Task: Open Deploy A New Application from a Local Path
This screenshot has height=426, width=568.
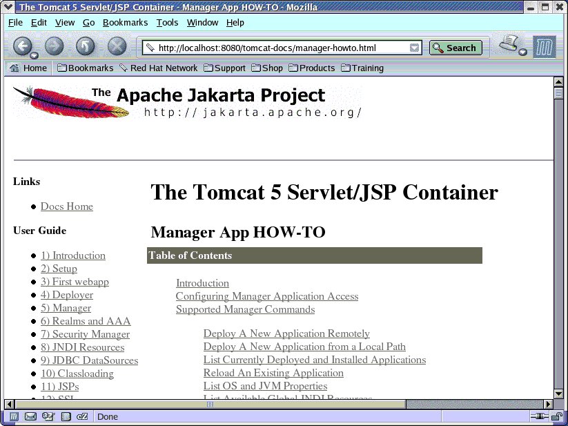Action: (x=304, y=347)
